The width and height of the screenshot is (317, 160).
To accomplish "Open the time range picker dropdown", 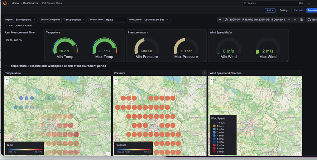I will [258, 20].
